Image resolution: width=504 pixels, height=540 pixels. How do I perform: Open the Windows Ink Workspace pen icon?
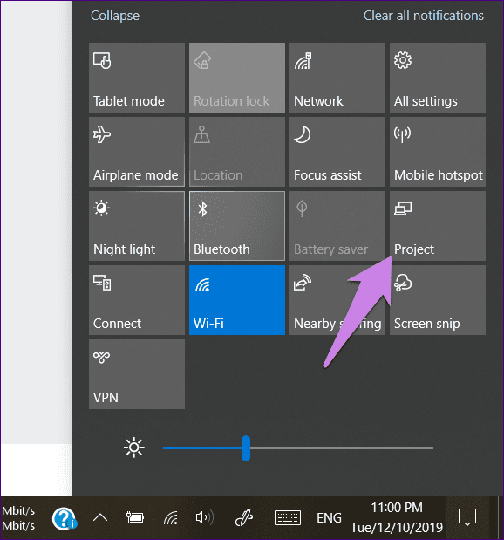(x=244, y=517)
